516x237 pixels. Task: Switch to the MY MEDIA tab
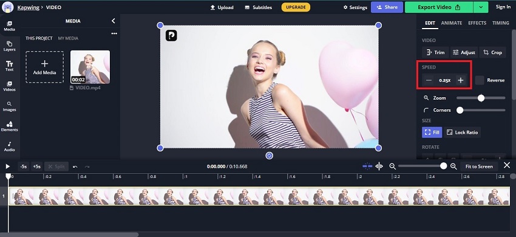click(x=68, y=38)
